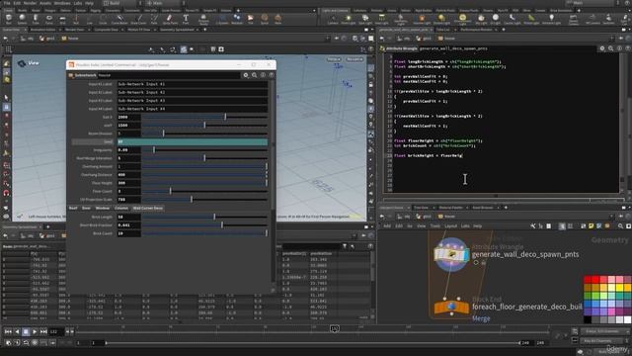Select the Grid shelf tool
The width and height of the screenshot is (632, 356).
point(62,19)
